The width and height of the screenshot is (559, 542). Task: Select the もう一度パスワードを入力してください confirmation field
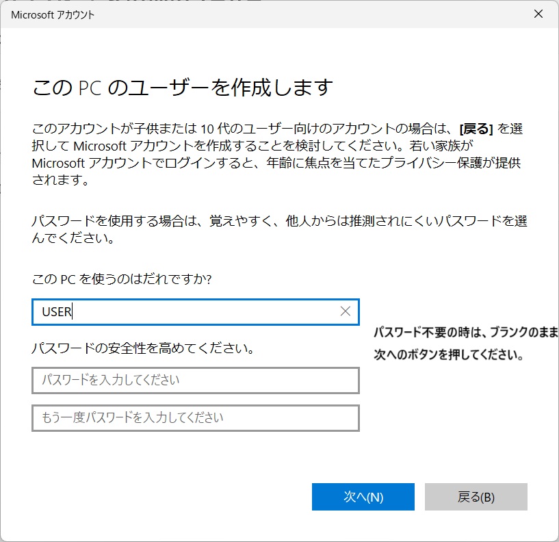[x=195, y=417]
